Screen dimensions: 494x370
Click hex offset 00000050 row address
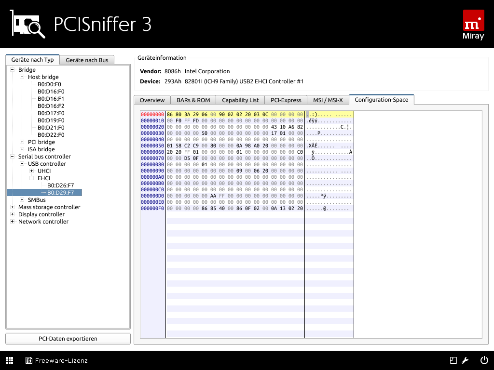pos(152,145)
